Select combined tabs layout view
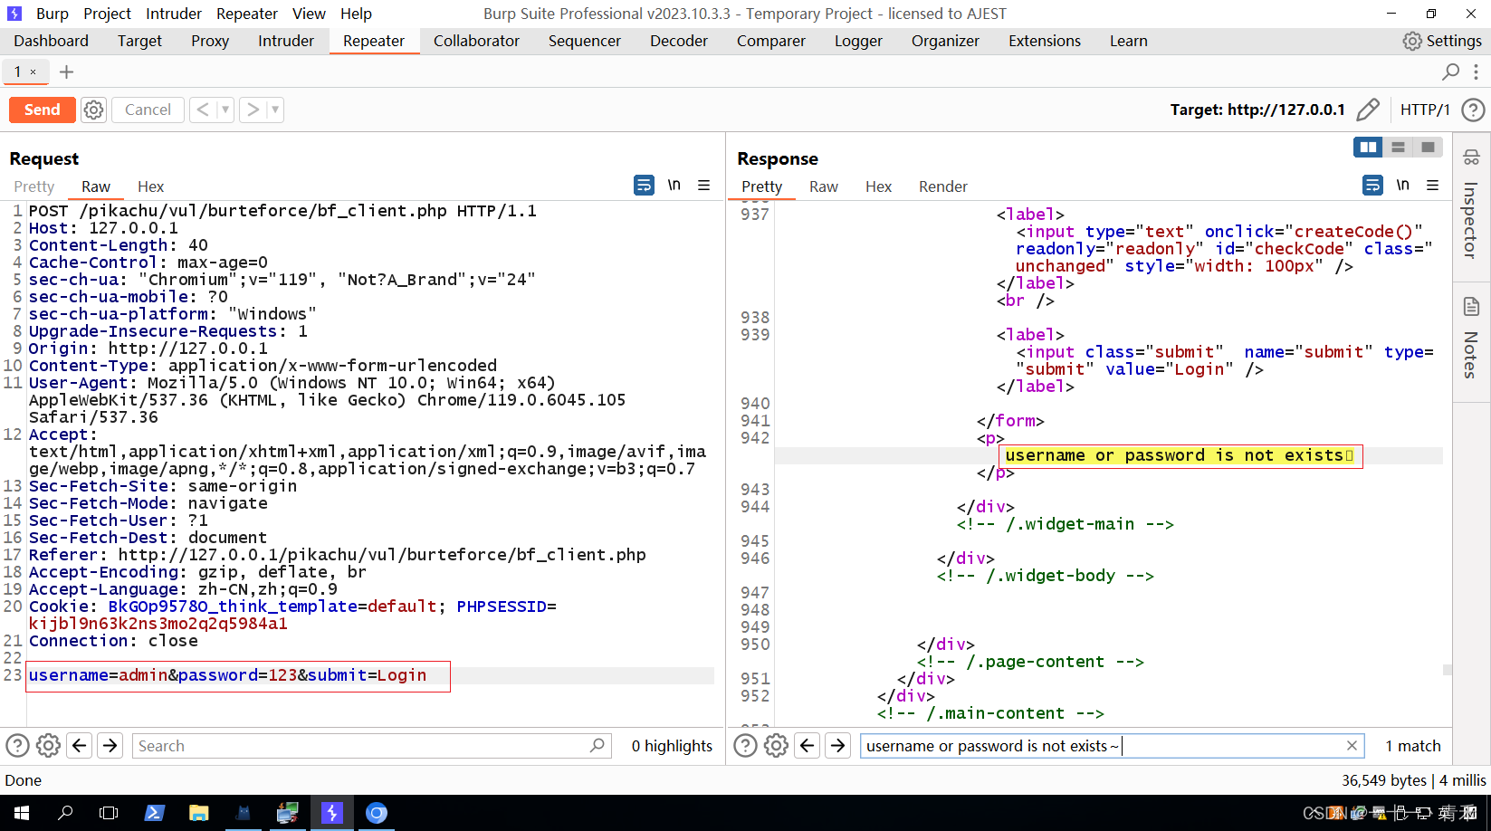 click(1428, 147)
